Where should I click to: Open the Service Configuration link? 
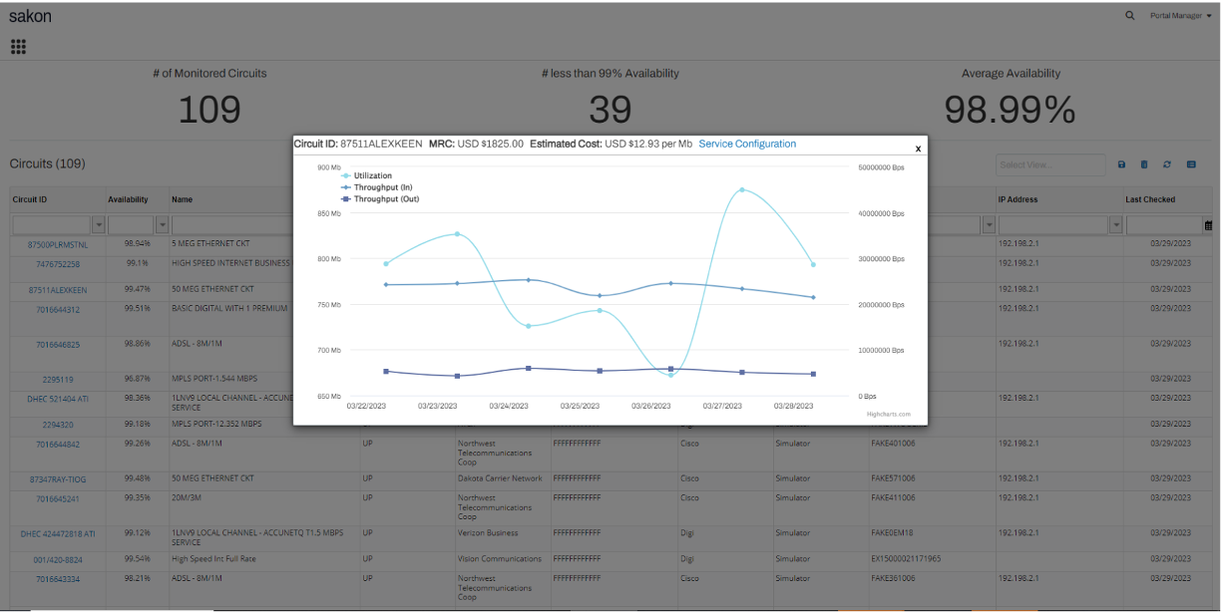pos(746,144)
